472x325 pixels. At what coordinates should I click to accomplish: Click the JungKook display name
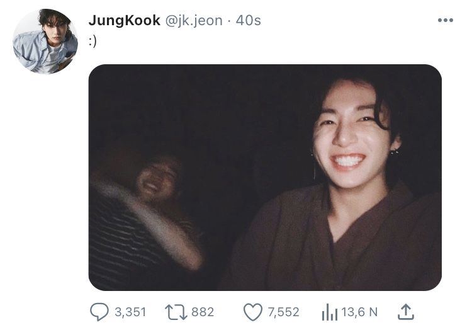pos(125,21)
